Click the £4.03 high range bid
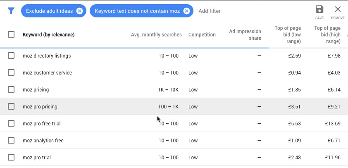 [334, 73]
